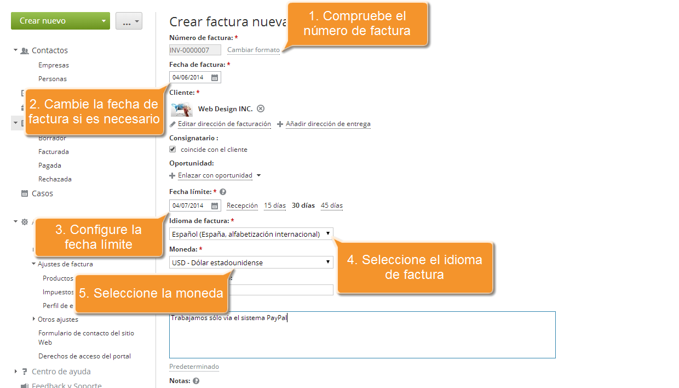Click the settings gear icon in sidebar
This screenshot has width=679, height=388.
click(25, 222)
